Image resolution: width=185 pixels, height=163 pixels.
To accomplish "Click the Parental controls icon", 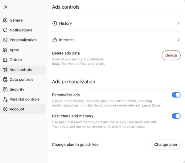I will 5,99.
